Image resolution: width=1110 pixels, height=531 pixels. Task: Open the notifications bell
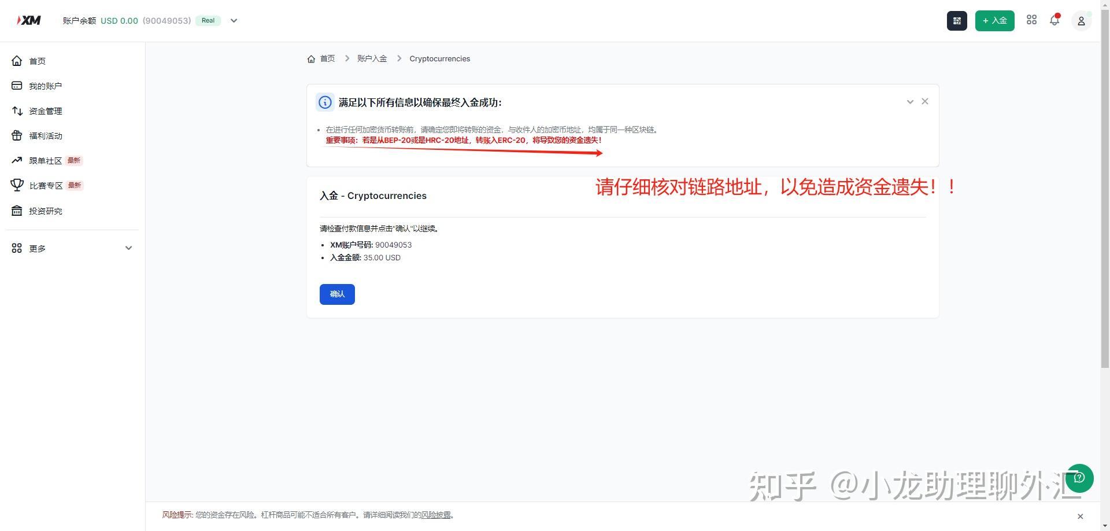coord(1054,20)
